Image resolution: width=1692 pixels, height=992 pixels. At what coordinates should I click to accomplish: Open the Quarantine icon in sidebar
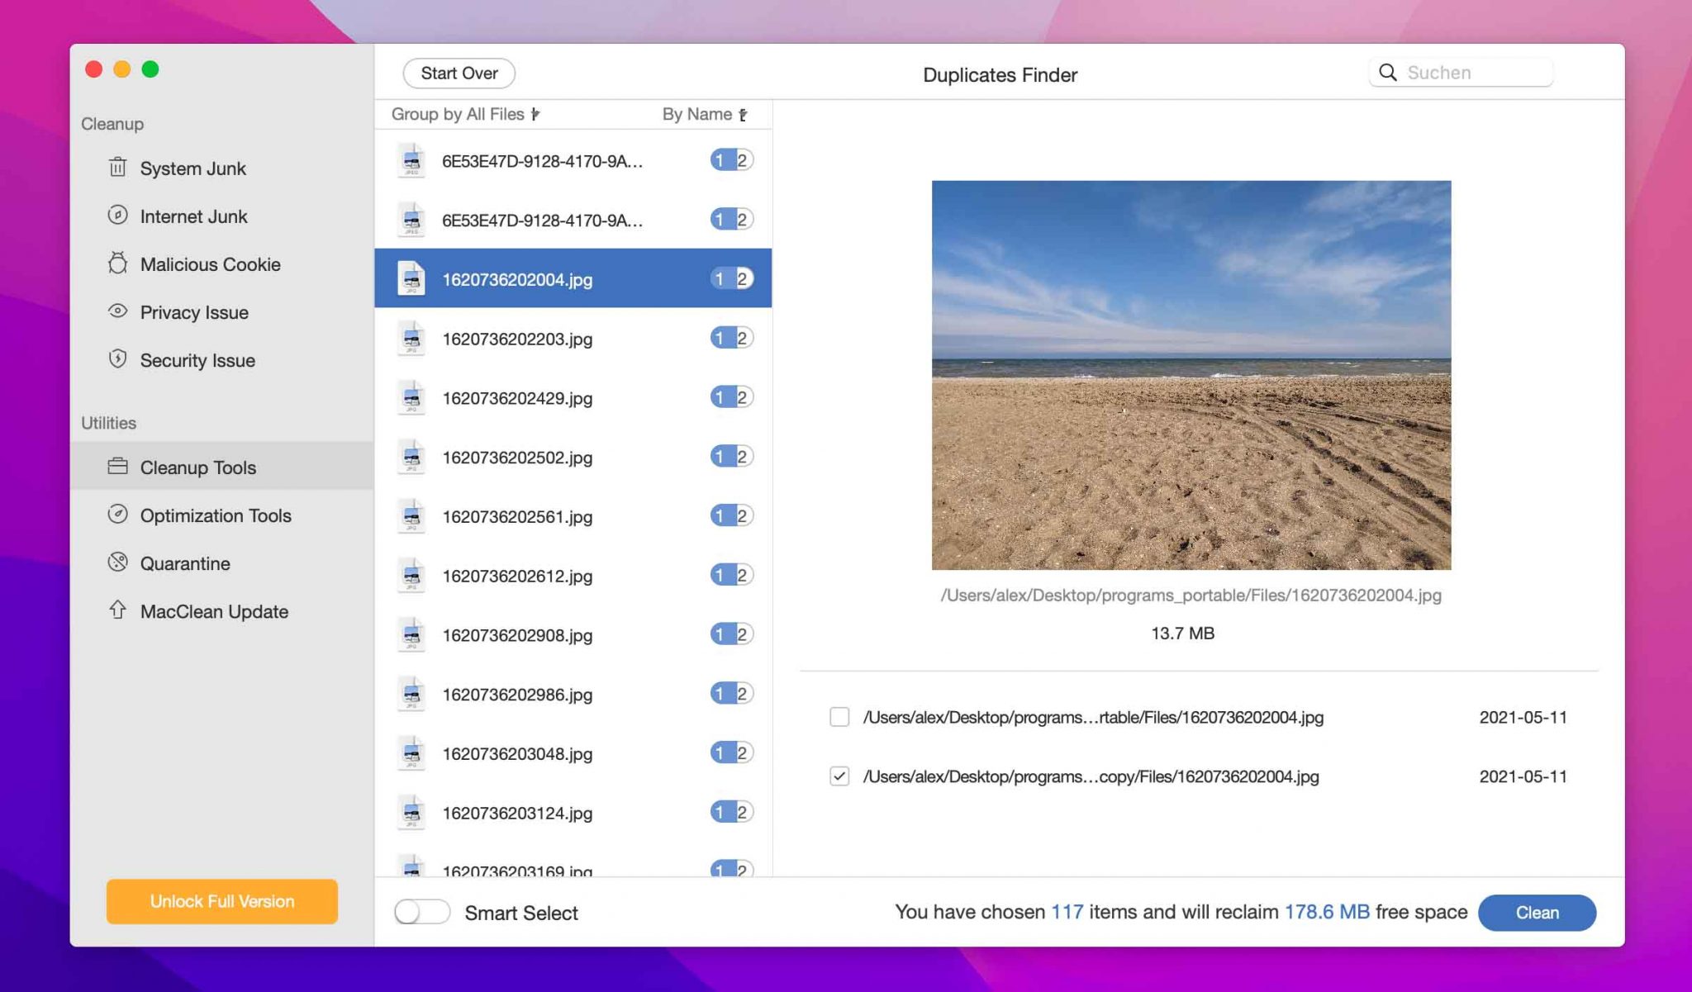(117, 562)
